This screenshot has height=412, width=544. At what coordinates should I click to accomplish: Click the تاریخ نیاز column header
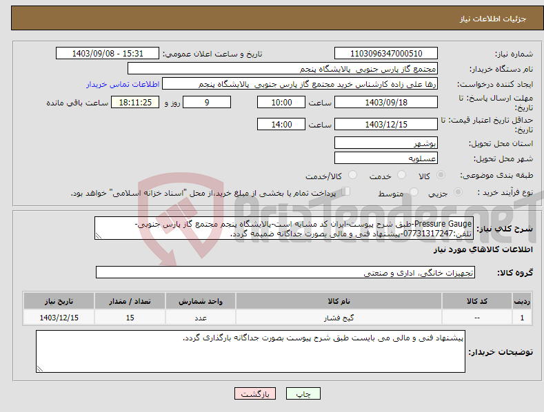tap(59, 301)
